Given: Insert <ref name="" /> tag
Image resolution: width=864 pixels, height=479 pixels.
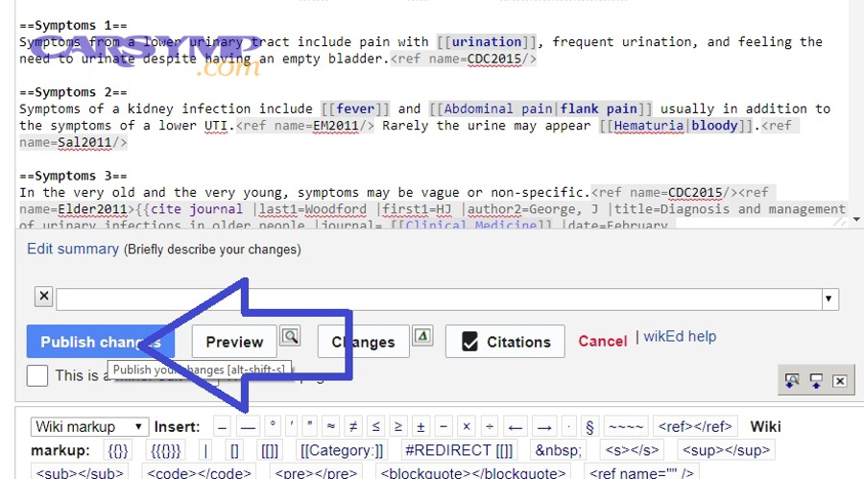Looking at the screenshot, I should click(x=642, y=472).
